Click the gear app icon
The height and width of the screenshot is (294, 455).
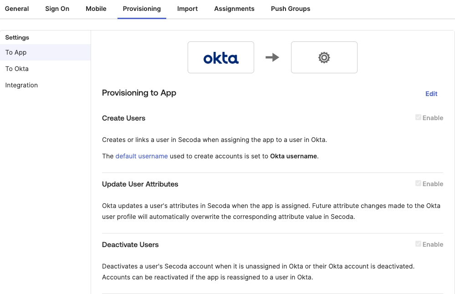(x=324, y=57)
